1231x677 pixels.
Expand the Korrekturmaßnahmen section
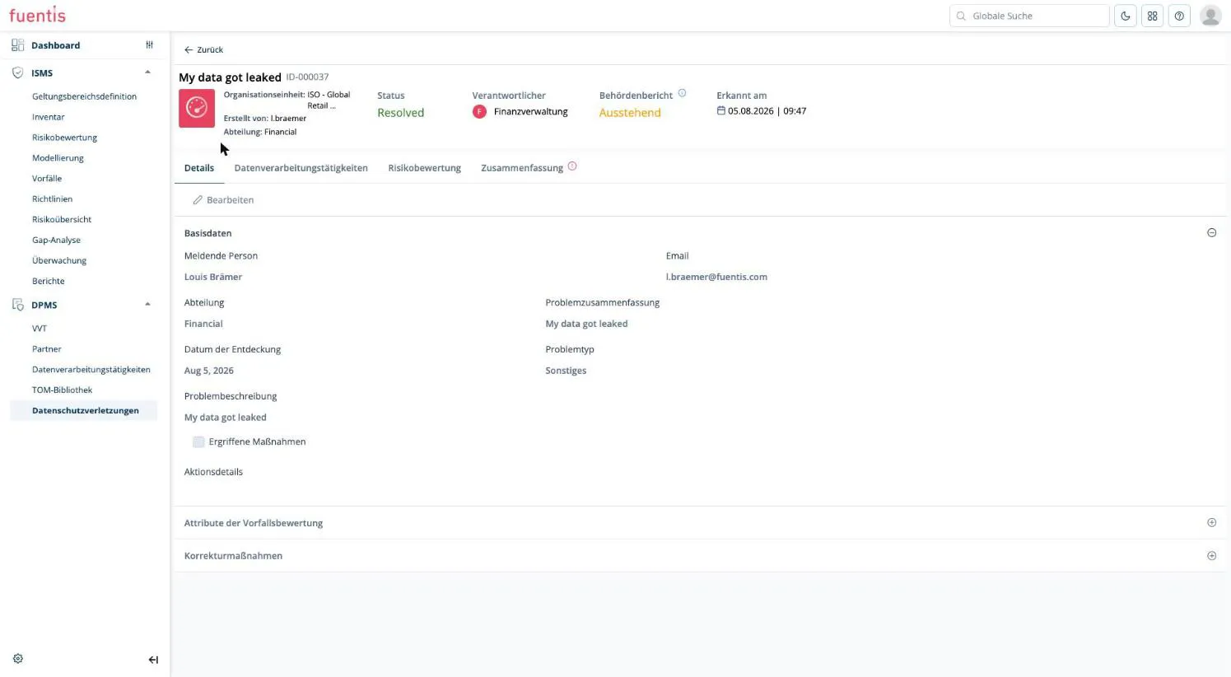(x=1211, y=556)
